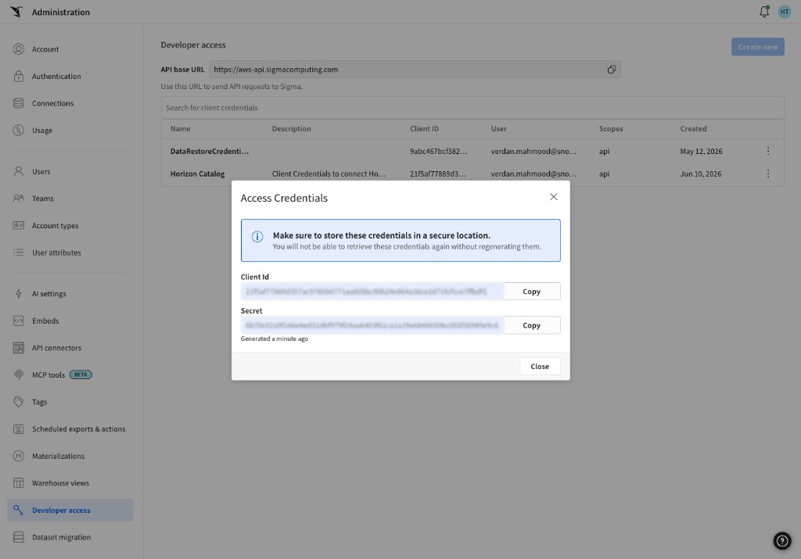Open row menu for Horizon Catalog
The image size is (801, 559).
click(768, 174)
